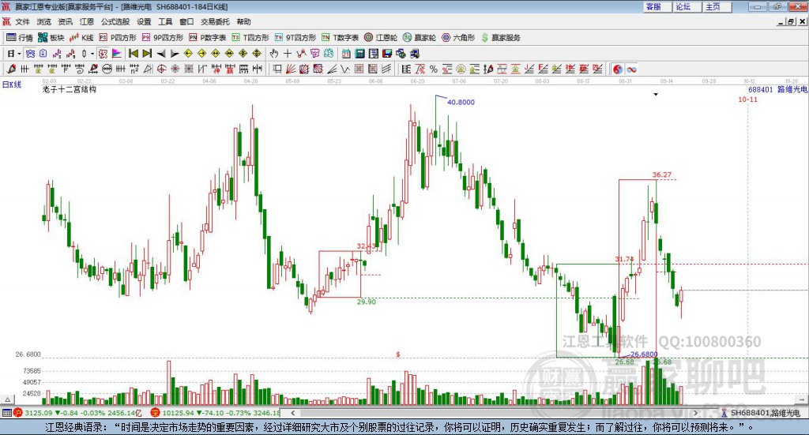809x435 pixels.
Task: Click the 老子十二宫结构 chart title
Action: click(x=70, y=89)
